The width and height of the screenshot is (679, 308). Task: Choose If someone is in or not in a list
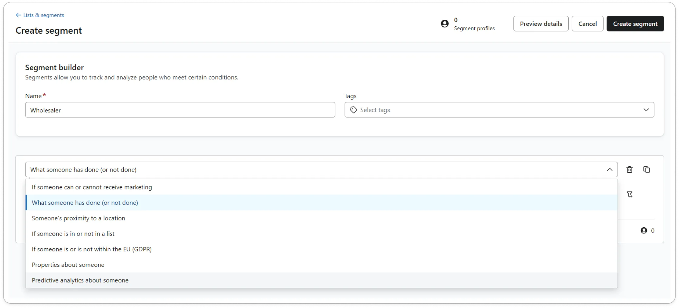(321, 234)
